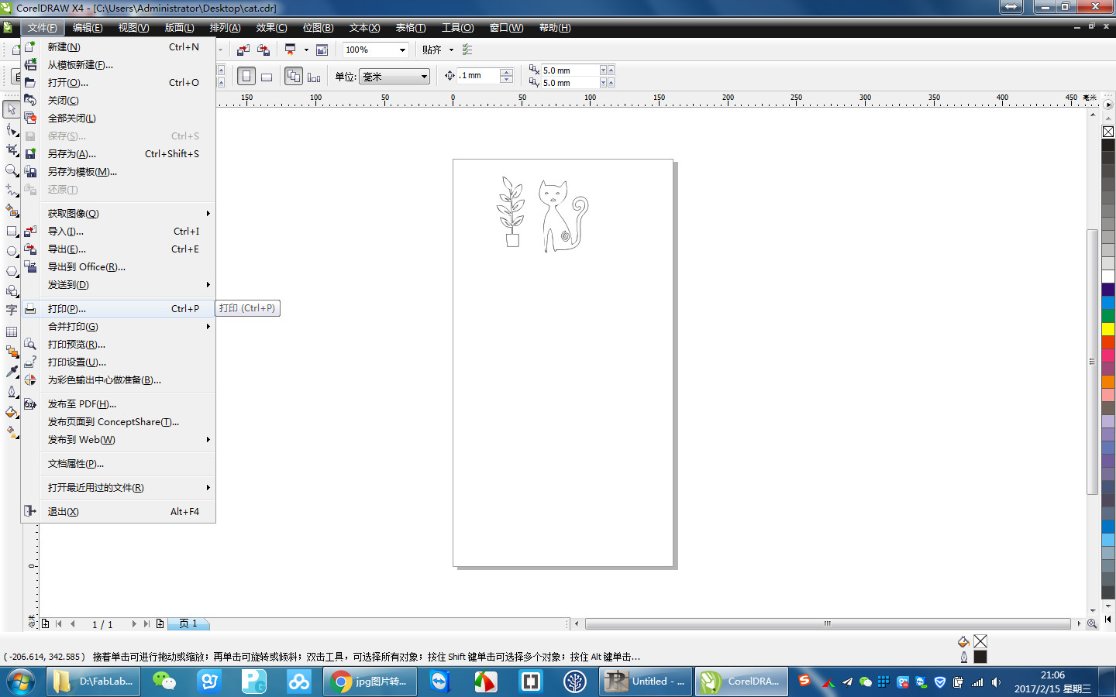Increase the nudge offset .1 mm stepper
Screen dimensions: 1116x697
tap(507, 72)
